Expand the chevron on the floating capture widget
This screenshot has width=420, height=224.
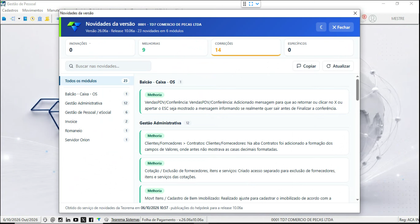coord(257,4)
